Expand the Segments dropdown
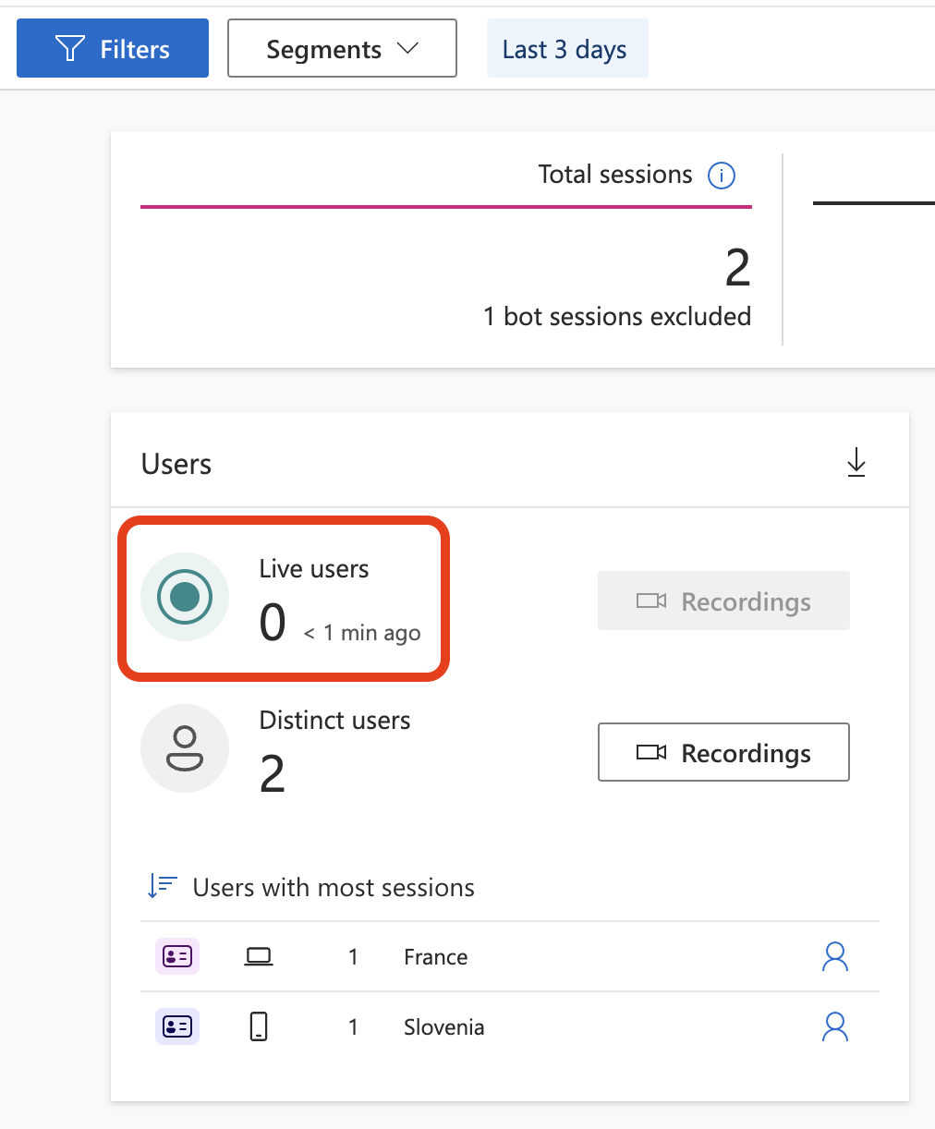Screen dimensions: 935x1129 tap(342, 48)
